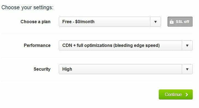Click the 'Continue' text label
The width and height of the screenshot is (199, 108).
point(173,94)
